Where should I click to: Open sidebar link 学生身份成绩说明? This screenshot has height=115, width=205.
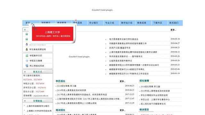tap(37, 50)
